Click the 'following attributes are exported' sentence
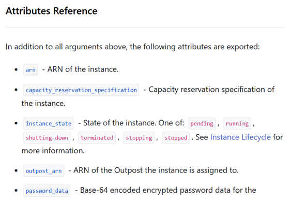This screenshot has height=200, width=291. point(132,47)
